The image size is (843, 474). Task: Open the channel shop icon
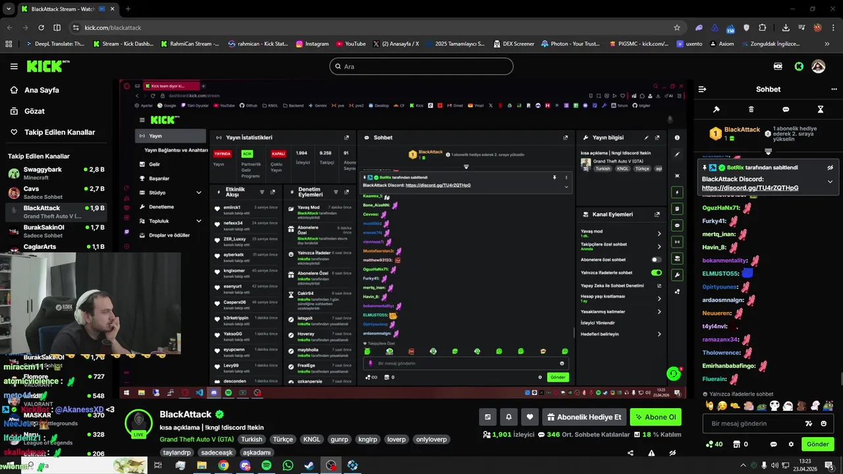[x=738, y=444]
